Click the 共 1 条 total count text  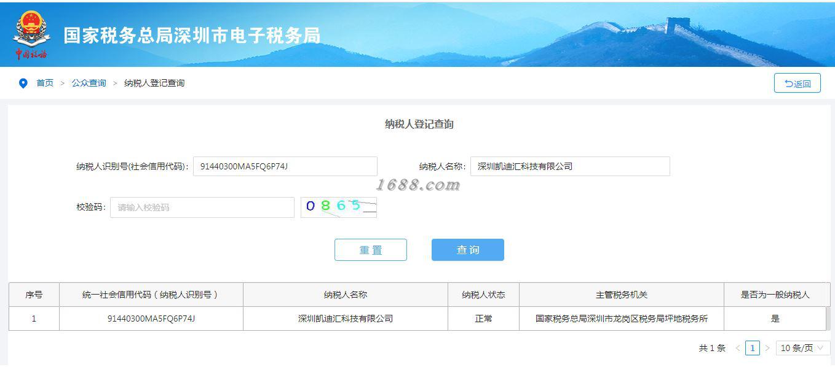(712, 348)
